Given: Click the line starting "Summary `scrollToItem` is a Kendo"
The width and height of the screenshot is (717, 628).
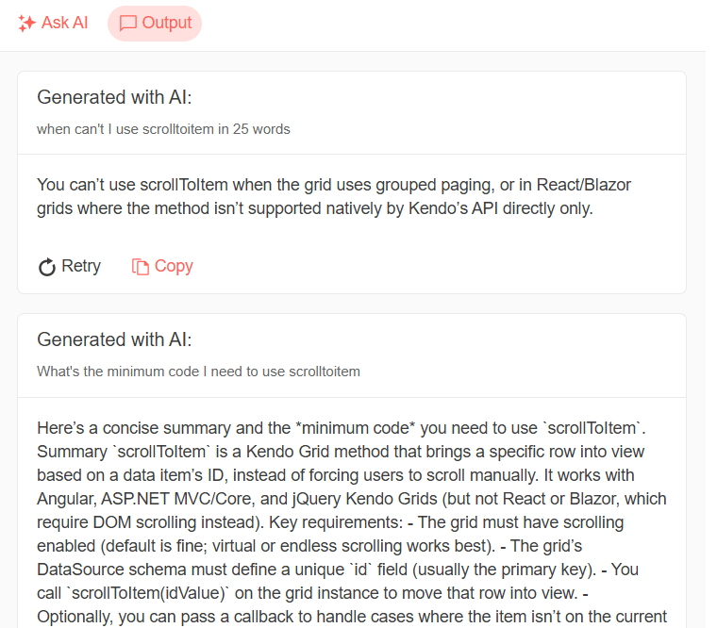Looking at the screenshot, I should pos(341,451).
